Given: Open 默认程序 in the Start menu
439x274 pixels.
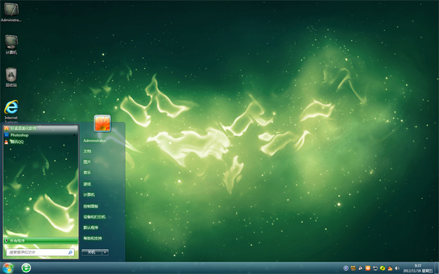Looking at the screenshot, I should [x=91, y=227].
